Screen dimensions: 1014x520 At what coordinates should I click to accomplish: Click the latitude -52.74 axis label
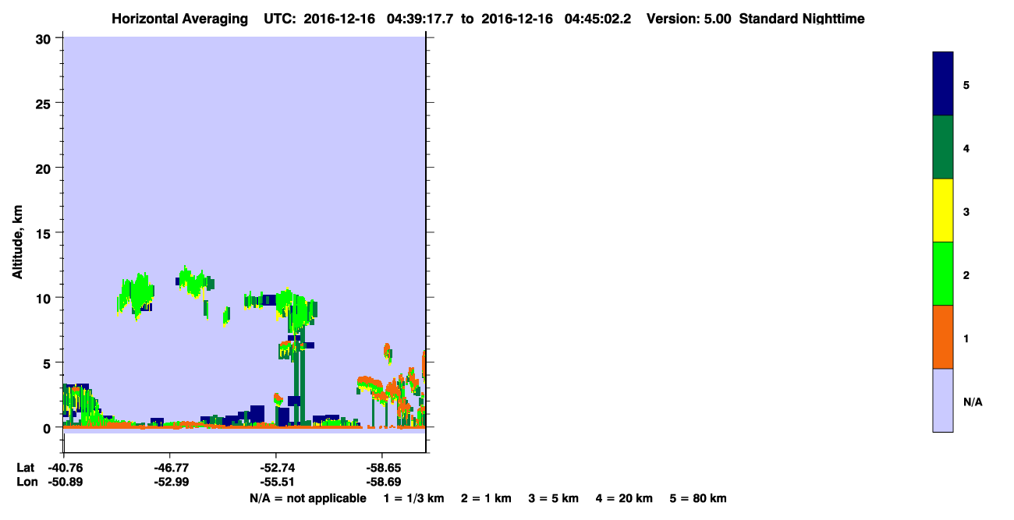coord(275,468)
